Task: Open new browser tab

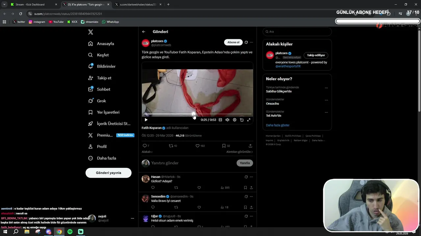Action: [x=168, y=5]
